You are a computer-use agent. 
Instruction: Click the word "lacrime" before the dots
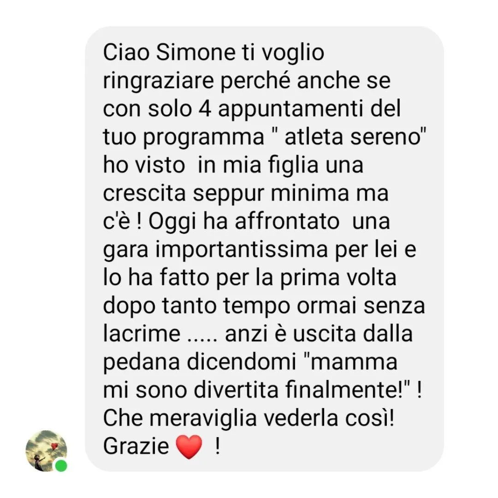click(x=142, y=334)
